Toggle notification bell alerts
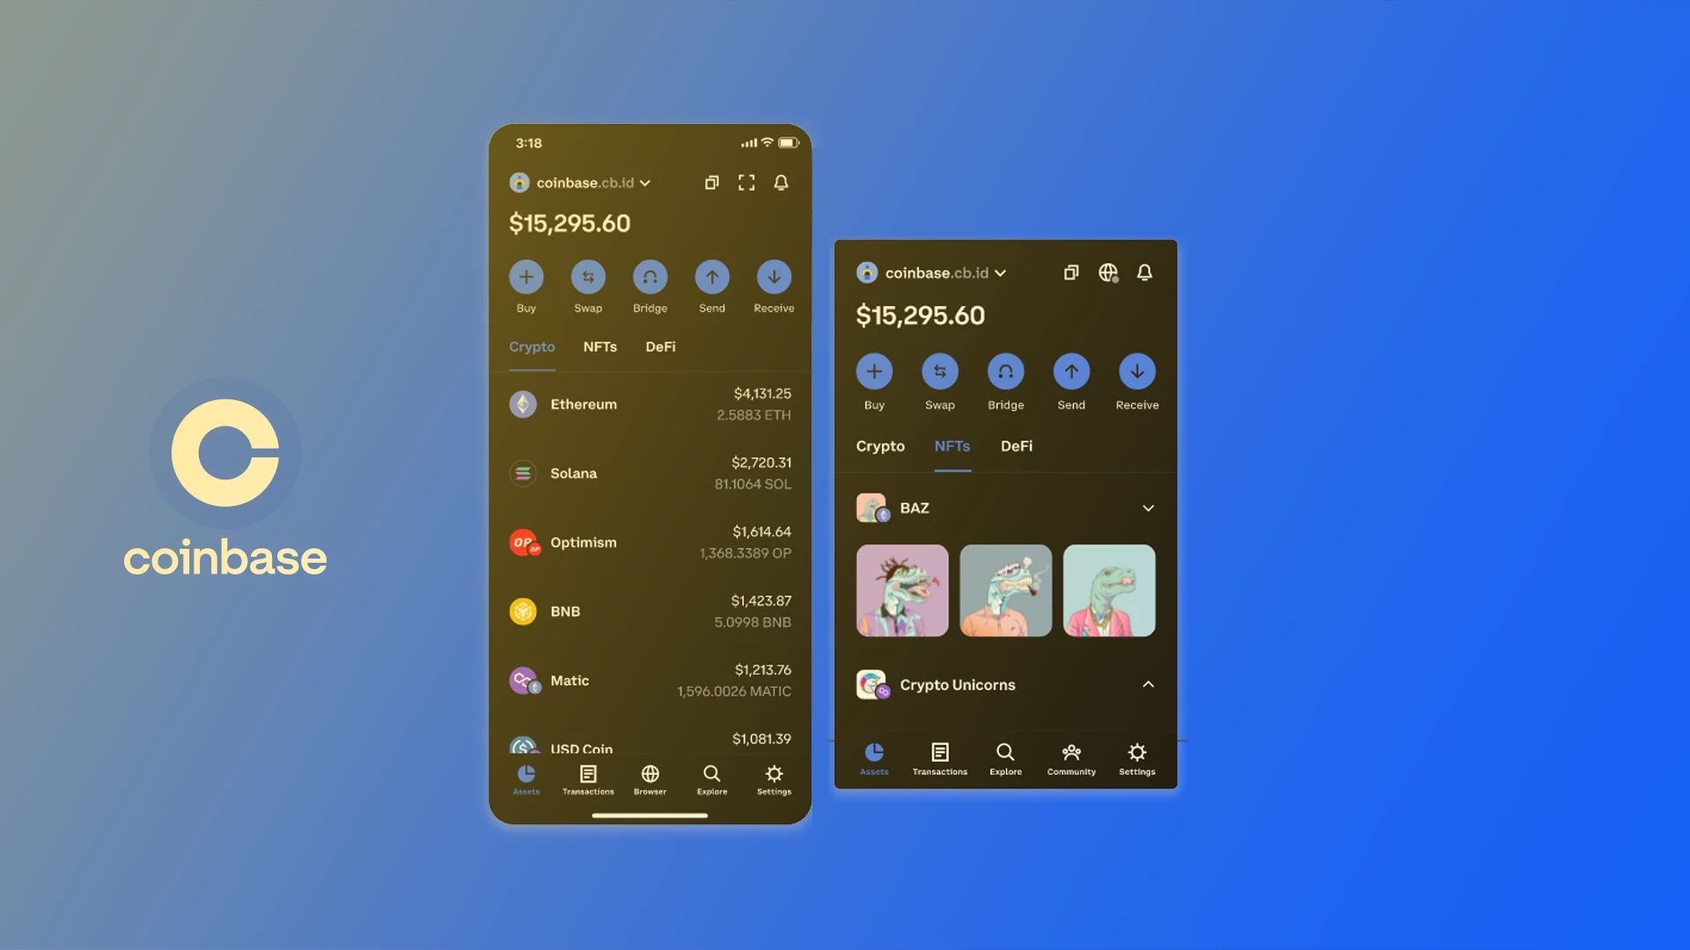1690x950 pixels. coord(783,182)
